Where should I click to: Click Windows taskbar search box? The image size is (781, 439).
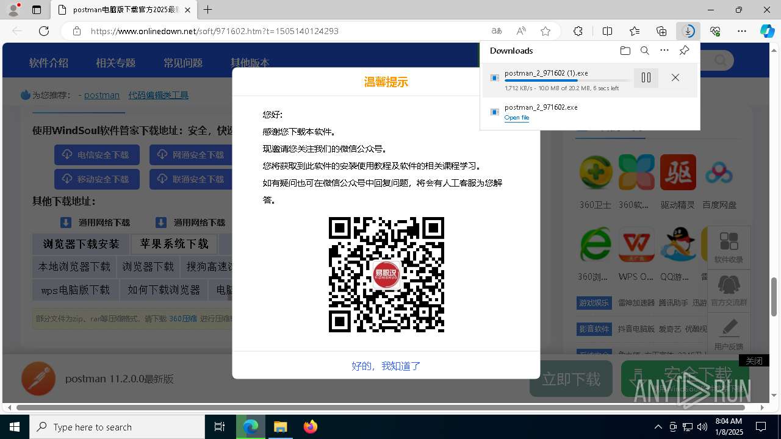(117, 427)
